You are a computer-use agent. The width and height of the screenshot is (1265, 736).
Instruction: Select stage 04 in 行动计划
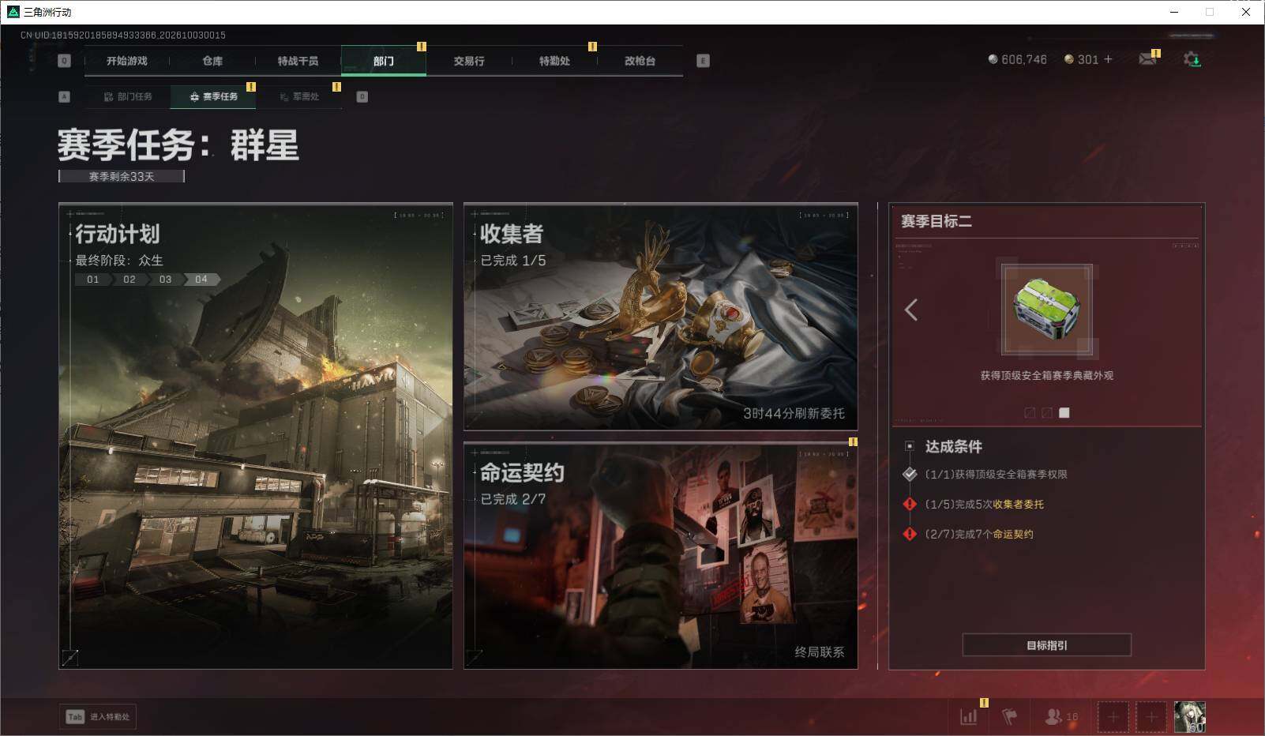tap(202, 280)
